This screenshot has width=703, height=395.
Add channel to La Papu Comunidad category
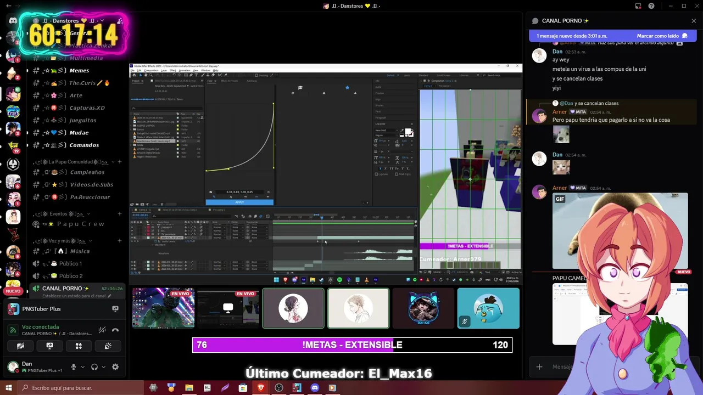tap(120, 162)
